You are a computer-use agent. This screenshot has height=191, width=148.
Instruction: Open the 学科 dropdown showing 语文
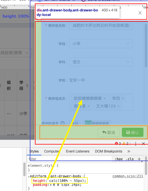(101, 62)
